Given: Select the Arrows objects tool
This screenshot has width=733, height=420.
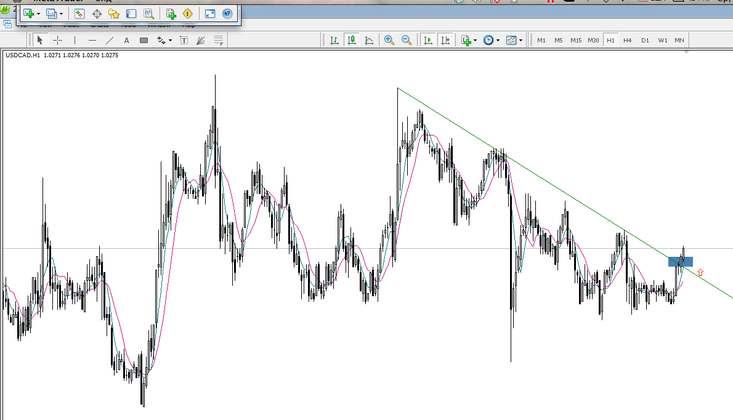Looking at the screenshot, I should pos(161,40).
